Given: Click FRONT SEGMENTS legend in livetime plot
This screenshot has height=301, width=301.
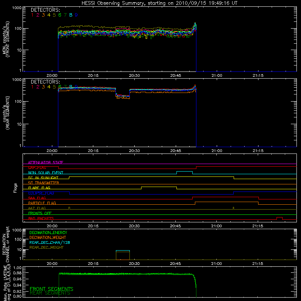Looking at the screenshot, I should 52,289.
